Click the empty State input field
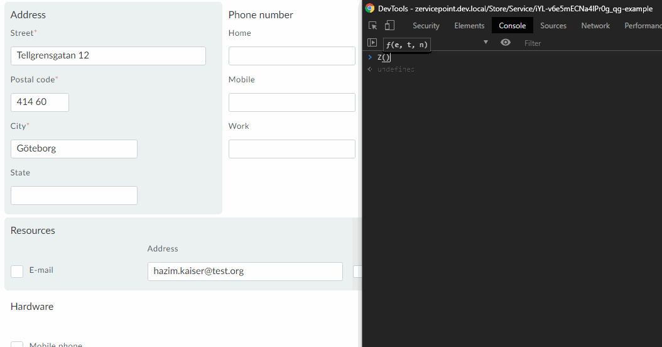 (73, 196)
